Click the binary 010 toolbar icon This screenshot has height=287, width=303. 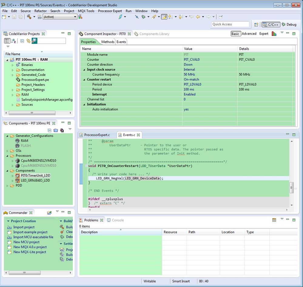tap(39, 17)
